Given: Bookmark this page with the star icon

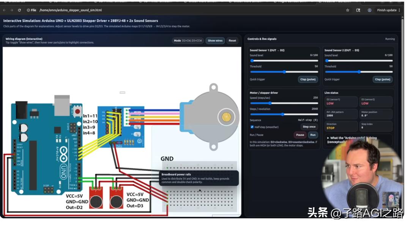Looking at the screenshot, I should pos(347,10).
